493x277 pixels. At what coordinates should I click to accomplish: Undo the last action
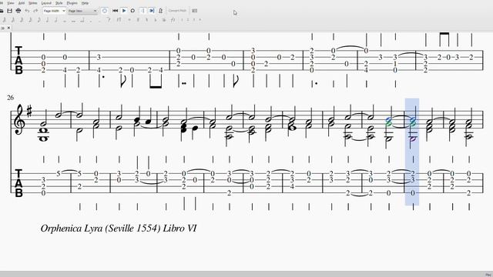click(27, 11)
